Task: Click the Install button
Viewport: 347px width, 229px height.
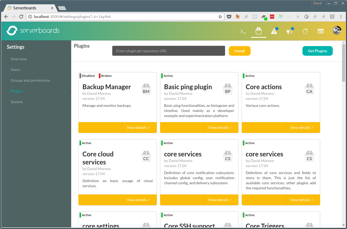Action: 240,51
